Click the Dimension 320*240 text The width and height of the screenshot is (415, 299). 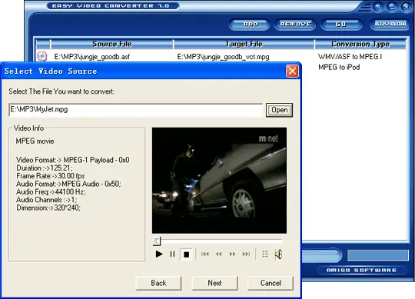pos(48,208)
